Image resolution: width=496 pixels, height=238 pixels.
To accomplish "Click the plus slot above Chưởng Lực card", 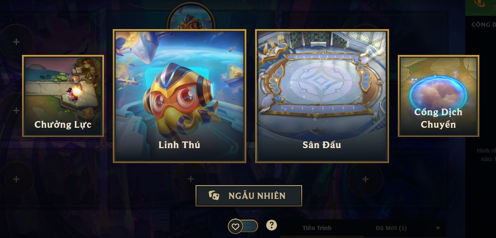I will coord(16,42).
